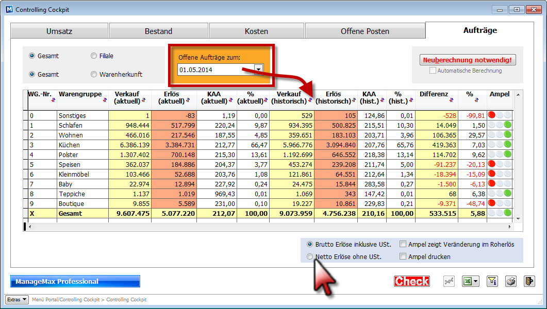
Task: Open the filter info funnel icon
Action: 492,281
